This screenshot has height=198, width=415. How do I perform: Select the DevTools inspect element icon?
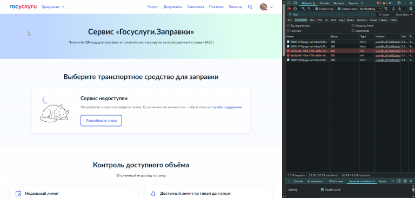289,3
